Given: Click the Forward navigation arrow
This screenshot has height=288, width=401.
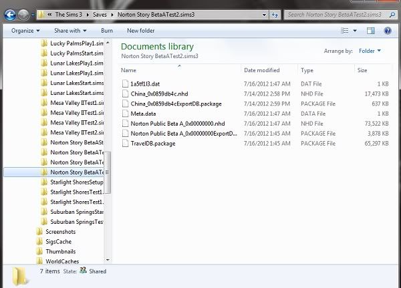Looking at the screenshot, I should pos(23,15).
